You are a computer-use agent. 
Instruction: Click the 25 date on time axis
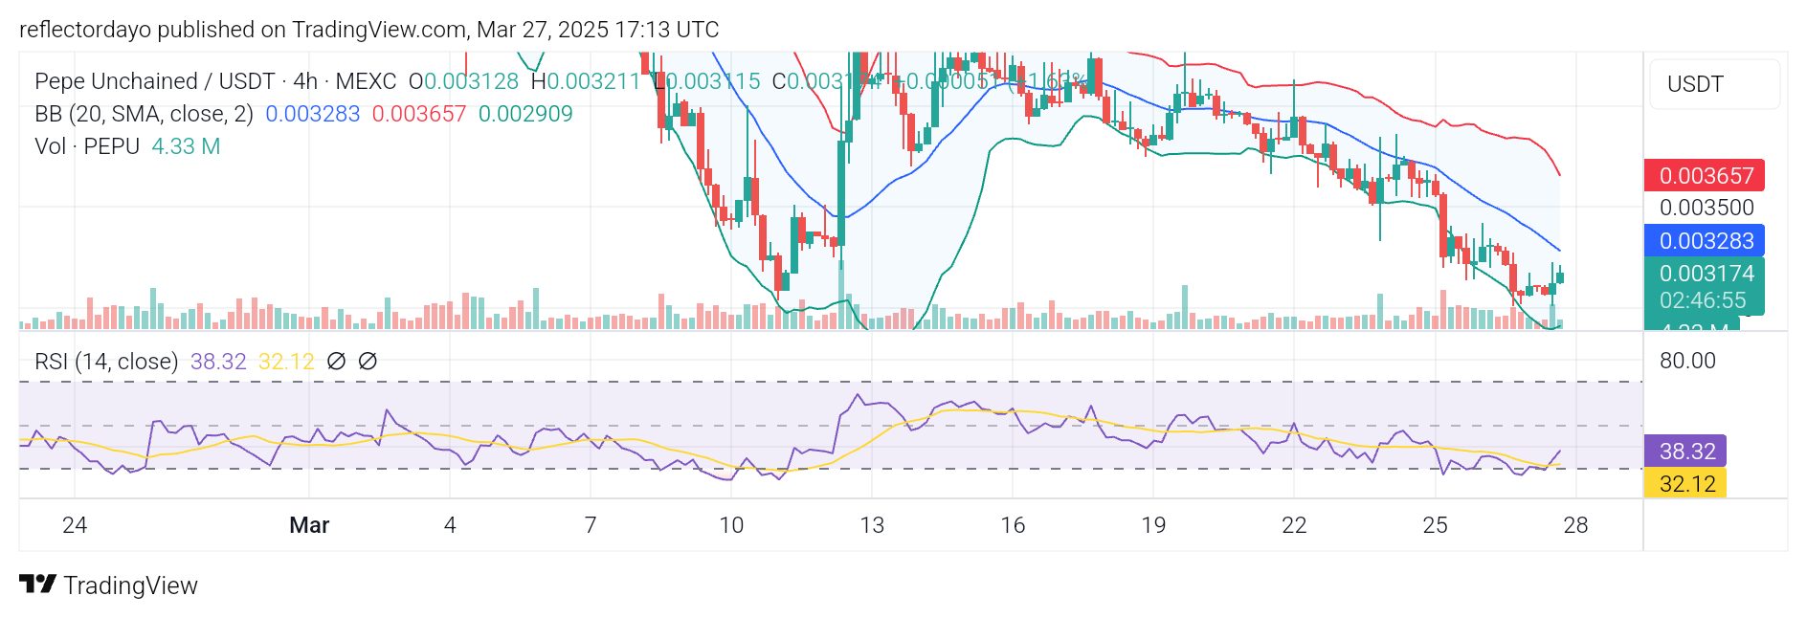pos(1435,525)
